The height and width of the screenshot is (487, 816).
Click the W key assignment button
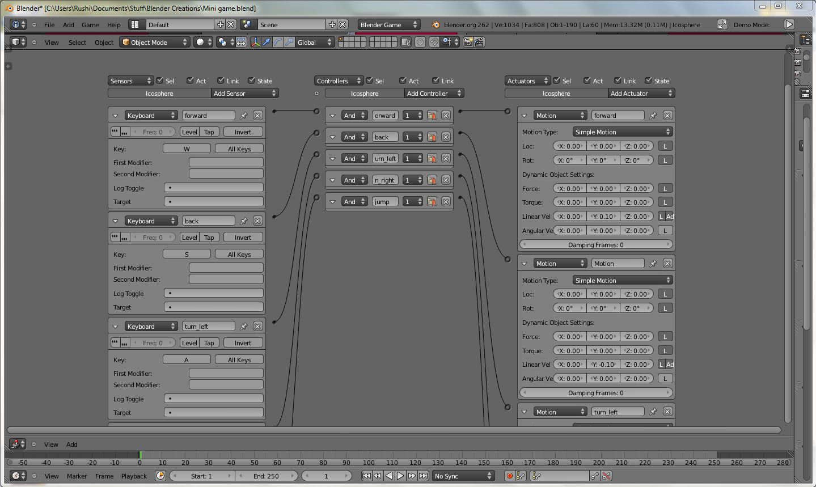coord(187,149)
